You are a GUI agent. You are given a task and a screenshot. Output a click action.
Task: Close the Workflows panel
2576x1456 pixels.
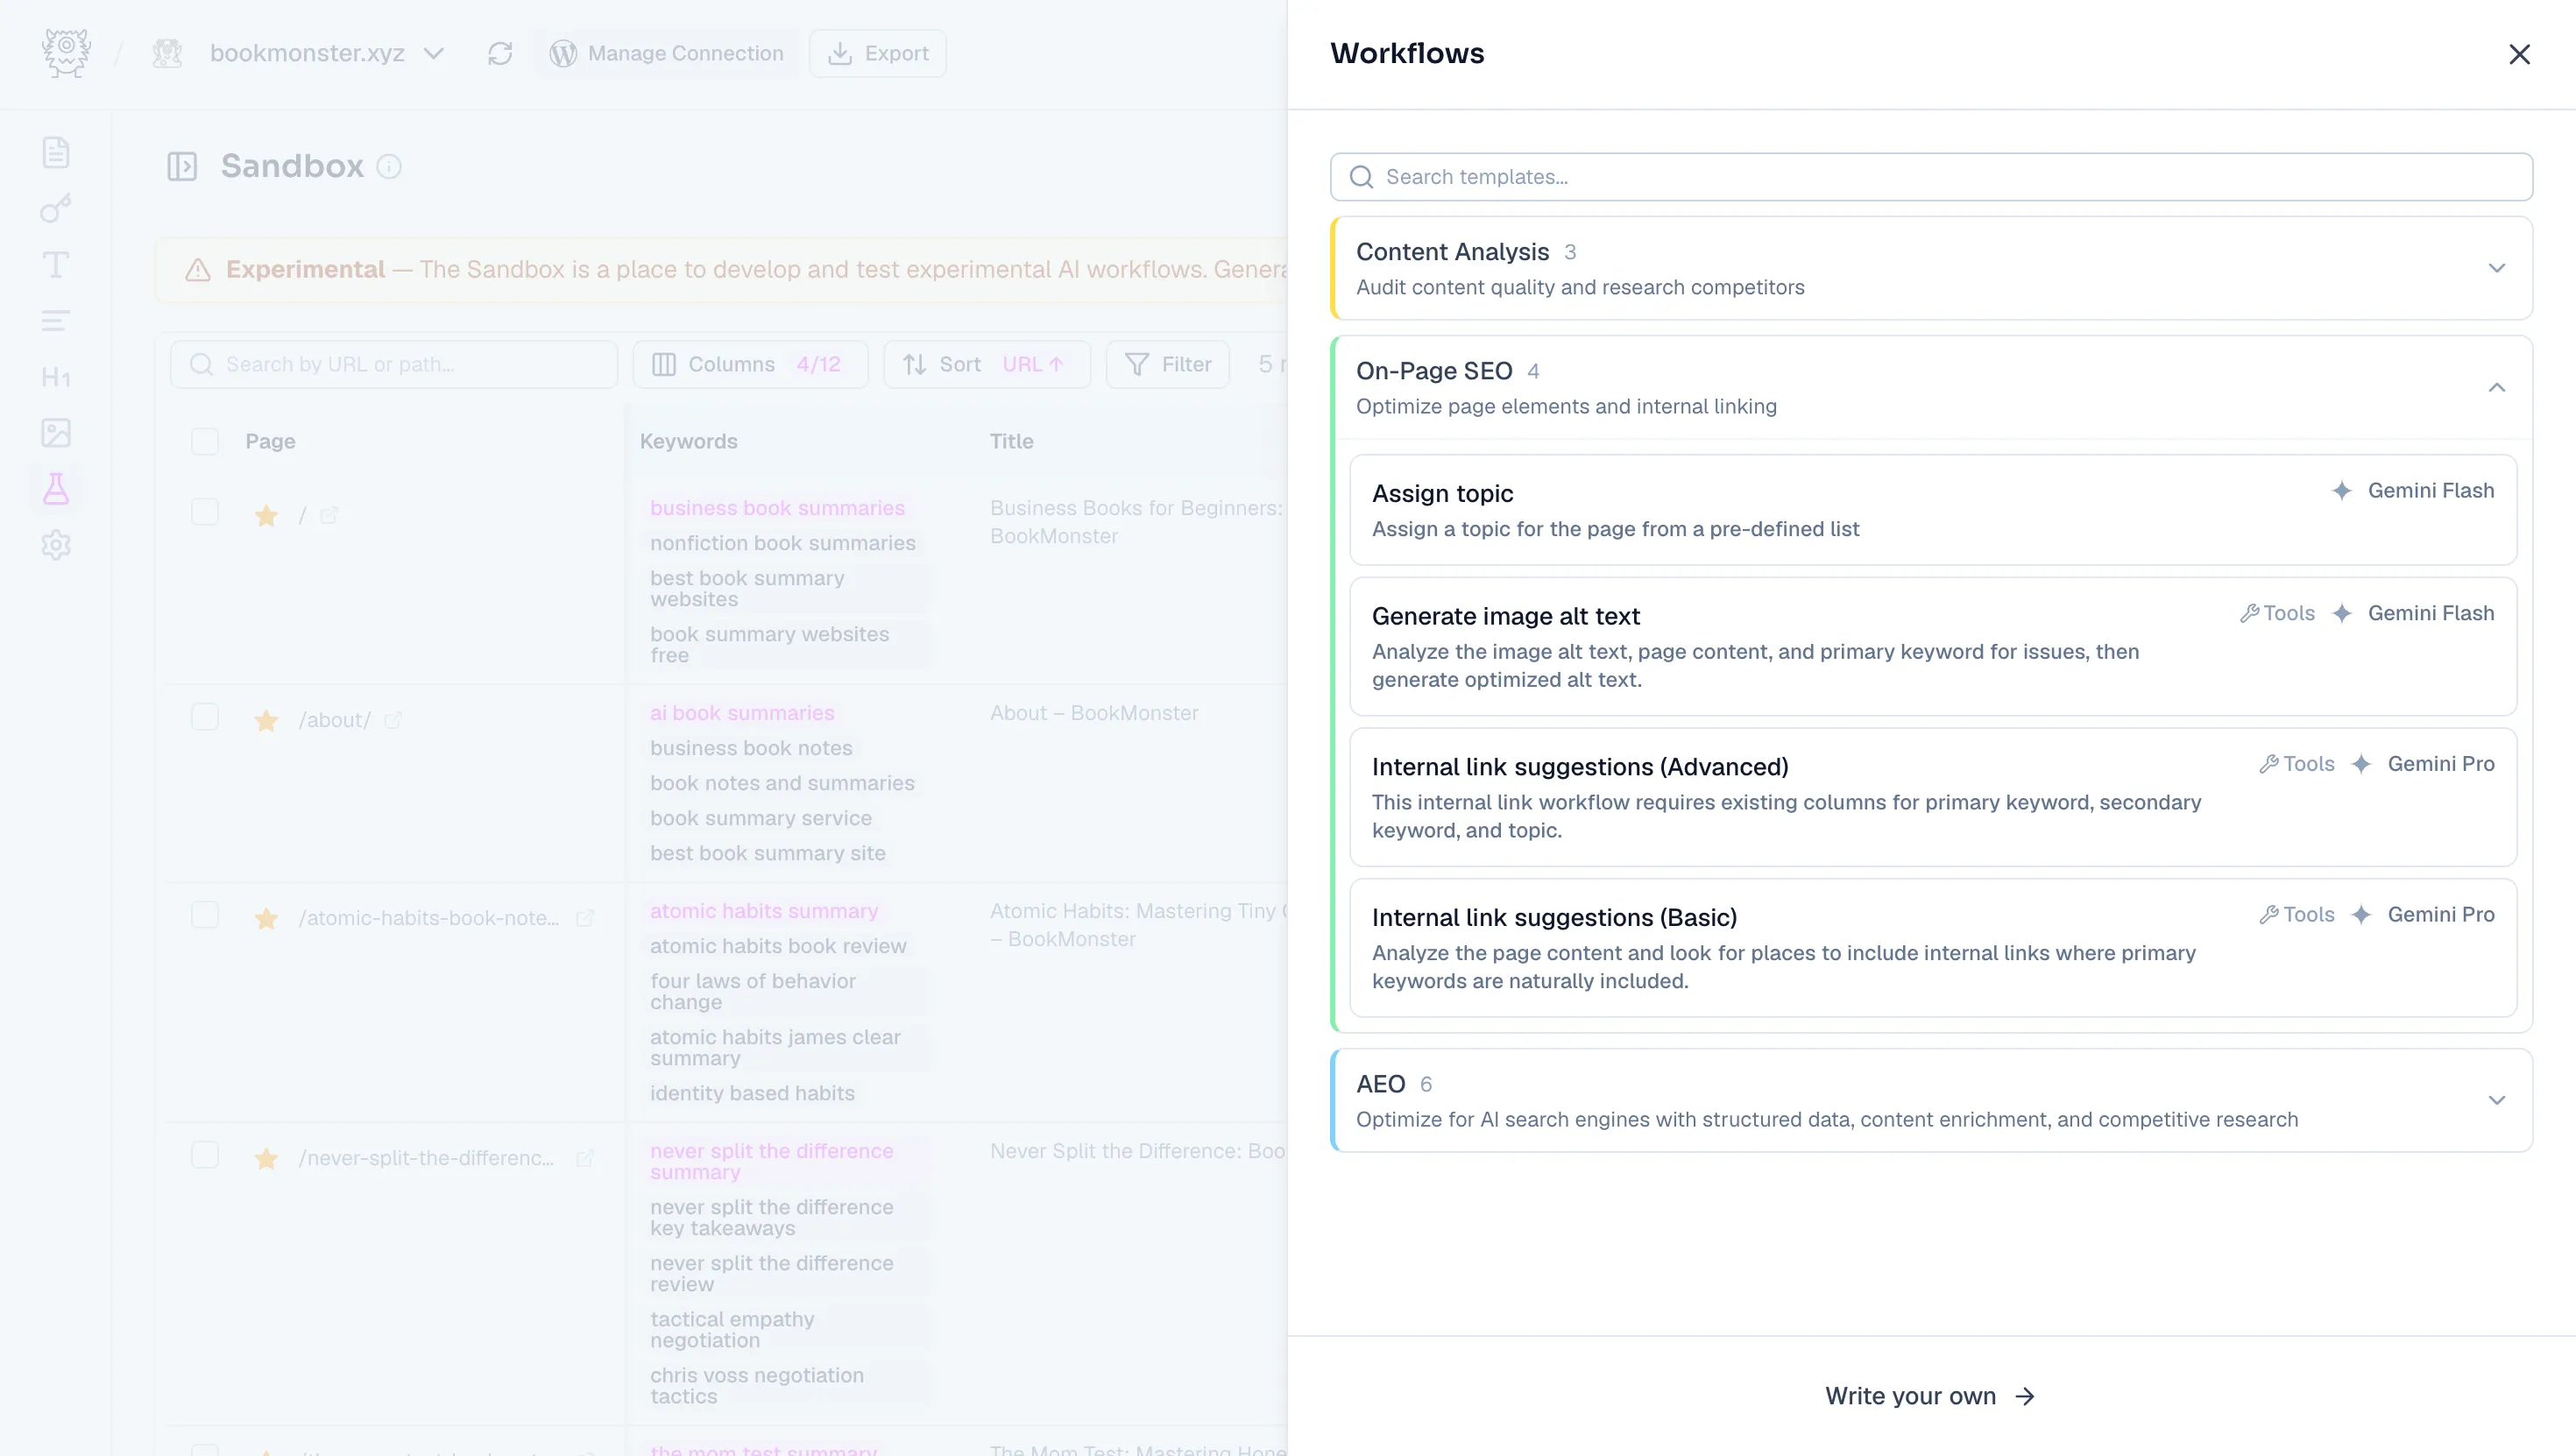2519,54
